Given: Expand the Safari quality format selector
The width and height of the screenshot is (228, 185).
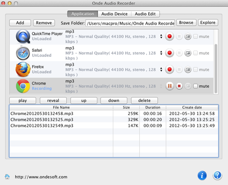Looking at the screenshot, I should (161, 53).
